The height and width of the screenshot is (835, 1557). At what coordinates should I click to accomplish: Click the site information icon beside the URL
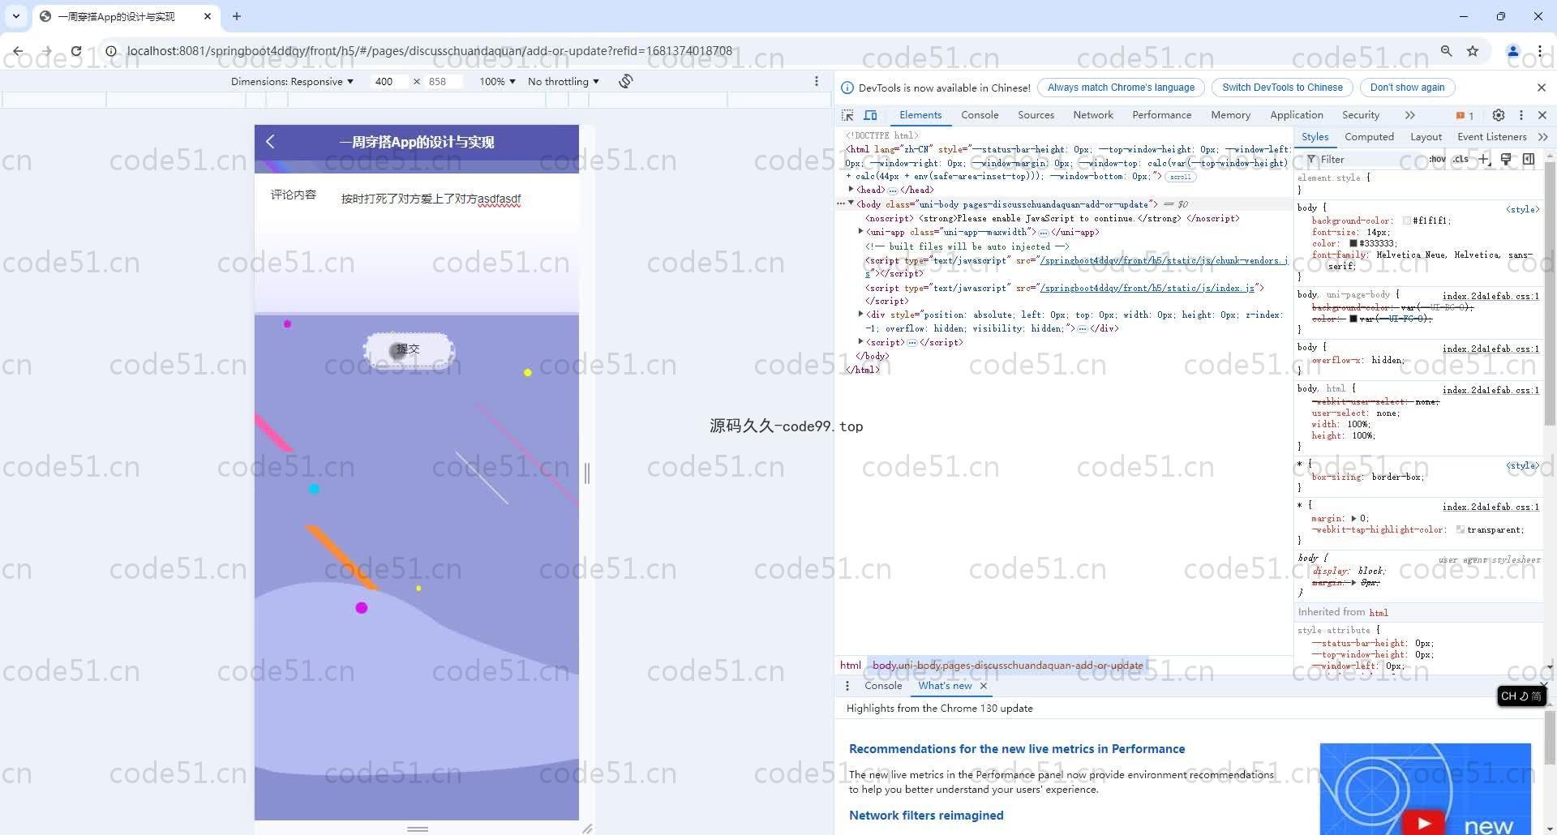tap(111, 51)
